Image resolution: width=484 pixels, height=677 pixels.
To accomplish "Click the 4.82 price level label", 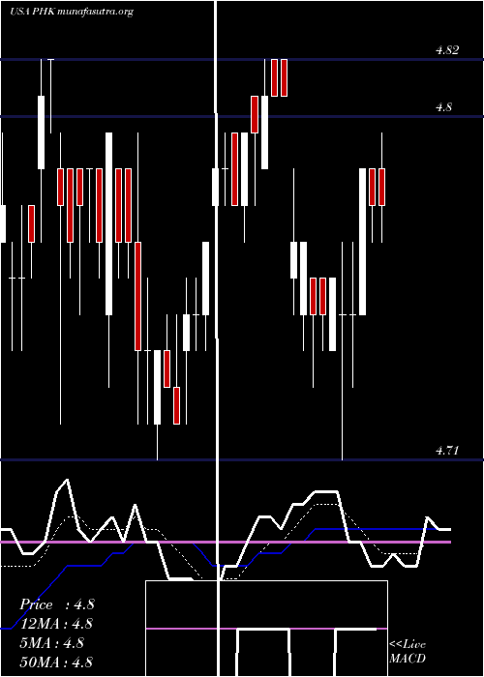I will pos(447,50).
